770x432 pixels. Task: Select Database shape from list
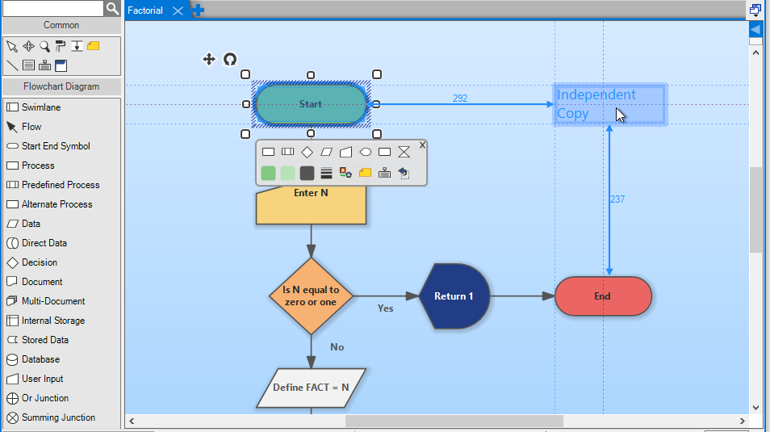[x=61, y=360]
